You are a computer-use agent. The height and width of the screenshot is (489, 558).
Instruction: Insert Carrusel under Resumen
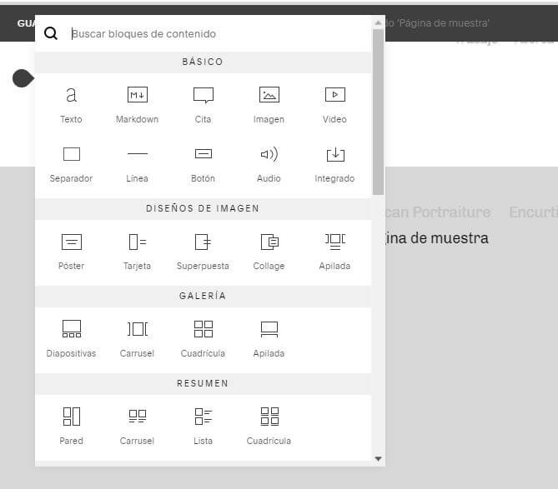[137, 427]
